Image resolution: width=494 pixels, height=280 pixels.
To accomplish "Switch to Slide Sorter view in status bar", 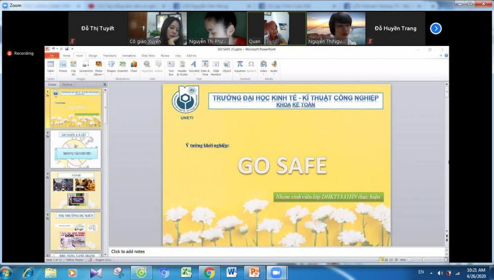I will click(x=386, y=260).
